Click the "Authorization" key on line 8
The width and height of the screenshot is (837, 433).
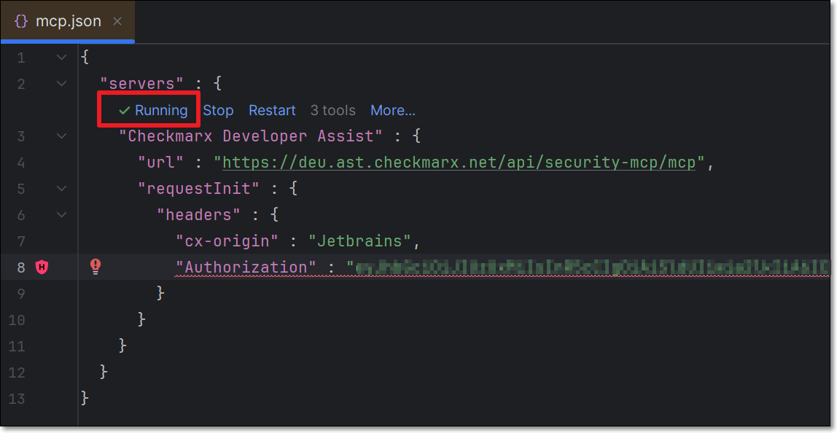246,268
